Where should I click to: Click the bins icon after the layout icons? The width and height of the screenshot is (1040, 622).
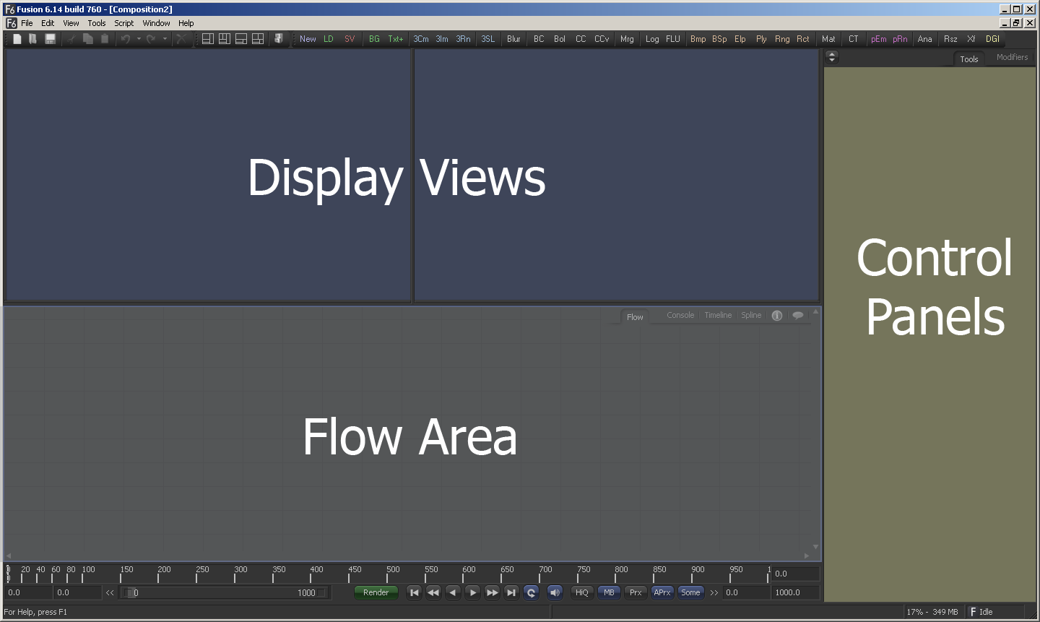(x=279, y=39)
